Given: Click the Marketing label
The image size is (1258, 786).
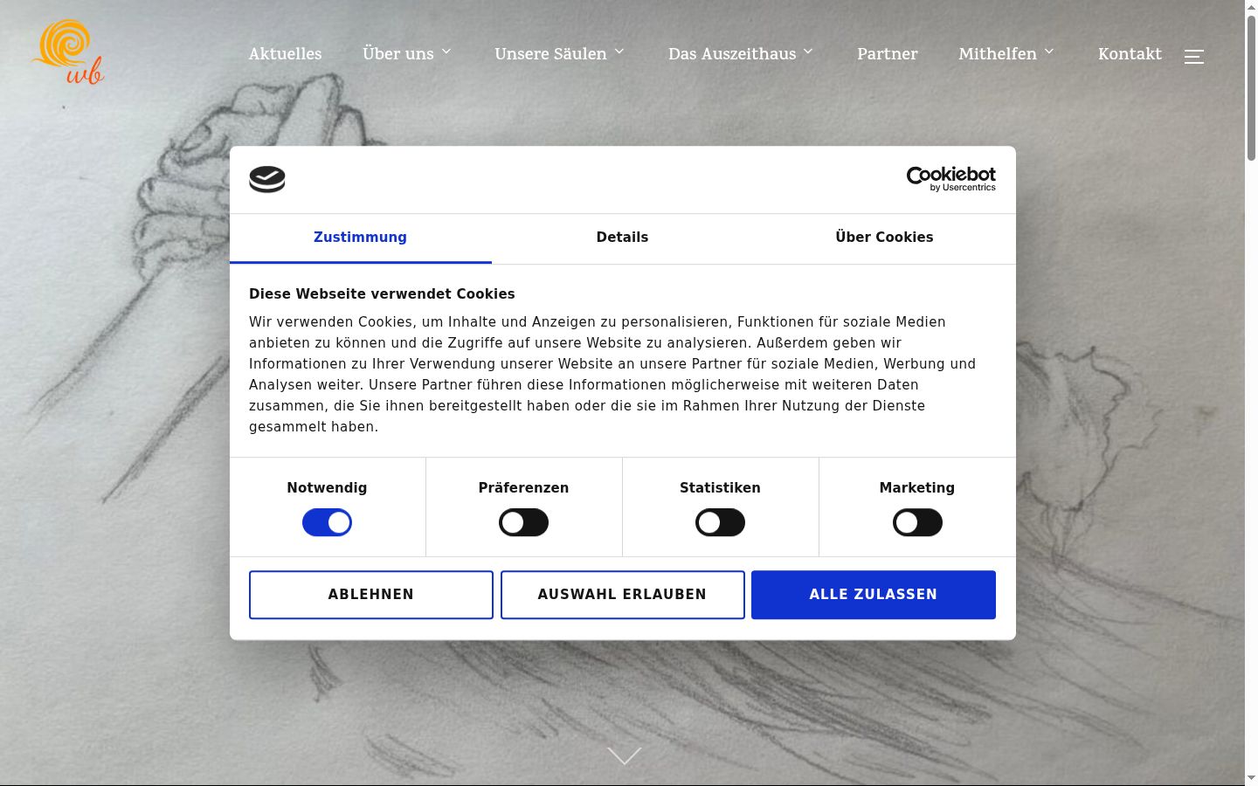Looking at the screenshot, I should [917, 488].
